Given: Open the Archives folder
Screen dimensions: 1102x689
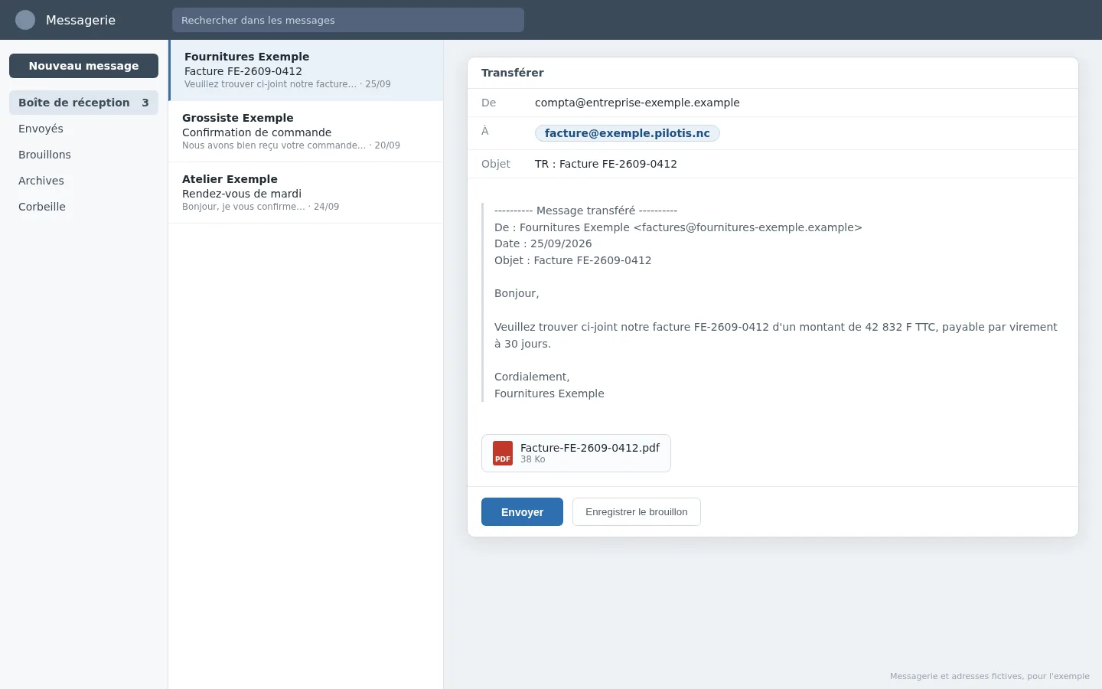Looking at the screenshot, I should (84, 181).
